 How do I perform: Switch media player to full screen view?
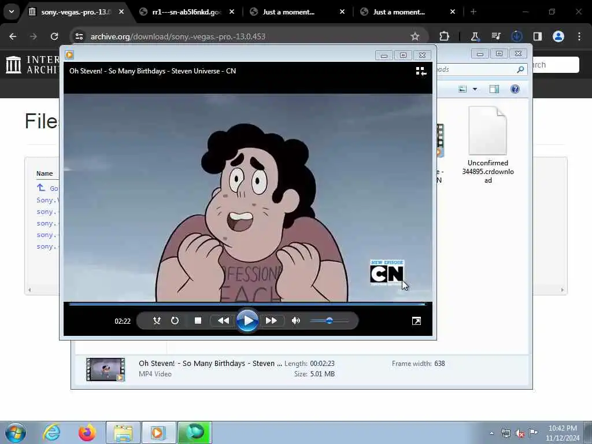pyautogui.click(x=416, y=321)
